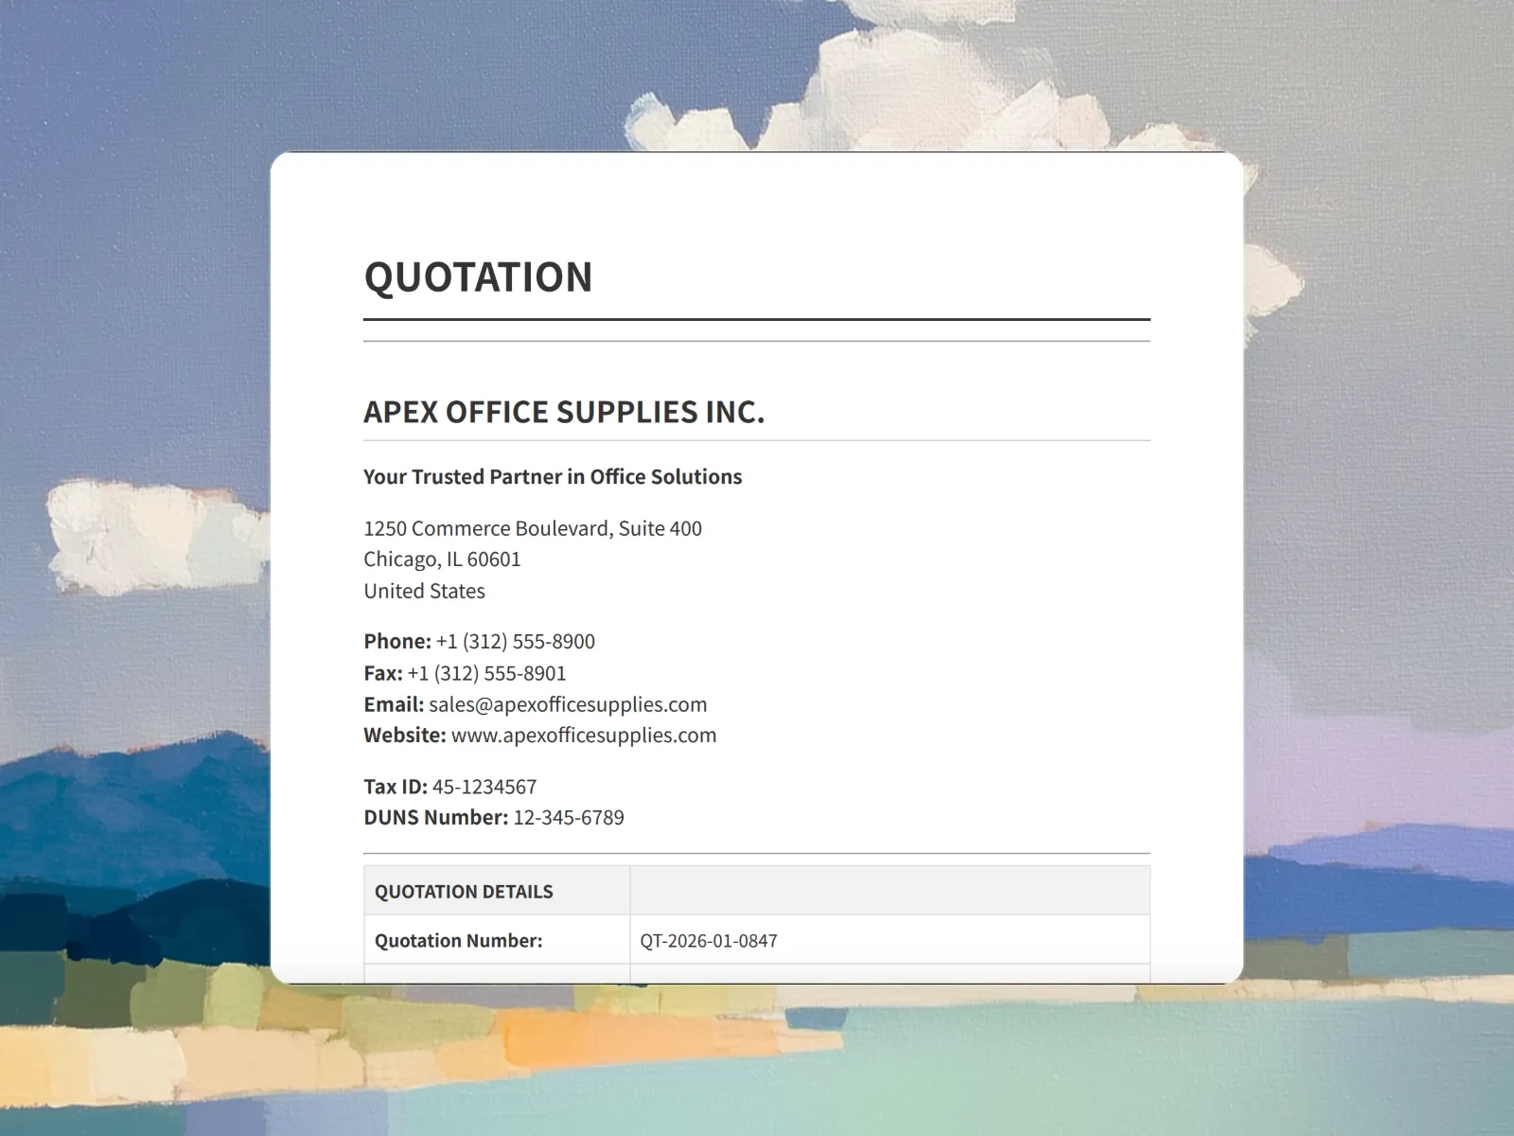Click the bold Phone label
This screenshot has width=1514, height=1136.
(397, 642)
